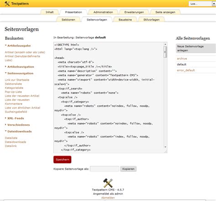The width and height of the screenshot is (216, 201).
Task: Click Neue Seitenvorlage anlegen
Action: tap(196, 48)
